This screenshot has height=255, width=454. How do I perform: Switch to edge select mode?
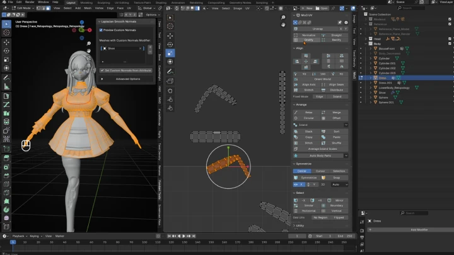point(43,8)
